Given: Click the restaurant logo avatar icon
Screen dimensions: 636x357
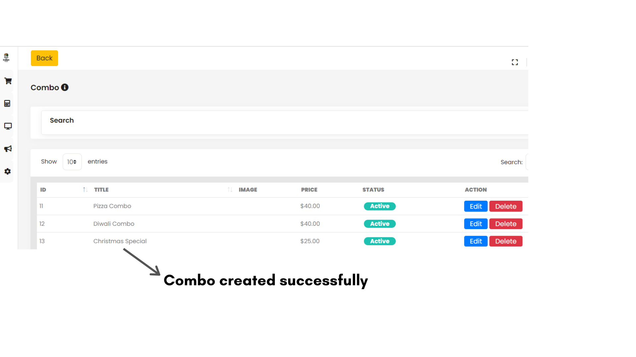Looking at the screenshot, I should pyautogui.click(x=6, y=58).
